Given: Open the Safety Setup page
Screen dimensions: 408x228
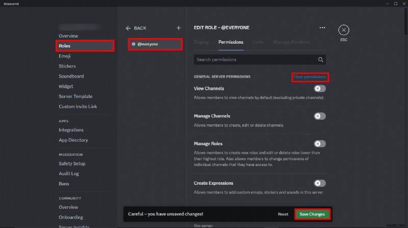Looking at the screenshot, I should 72,164.
